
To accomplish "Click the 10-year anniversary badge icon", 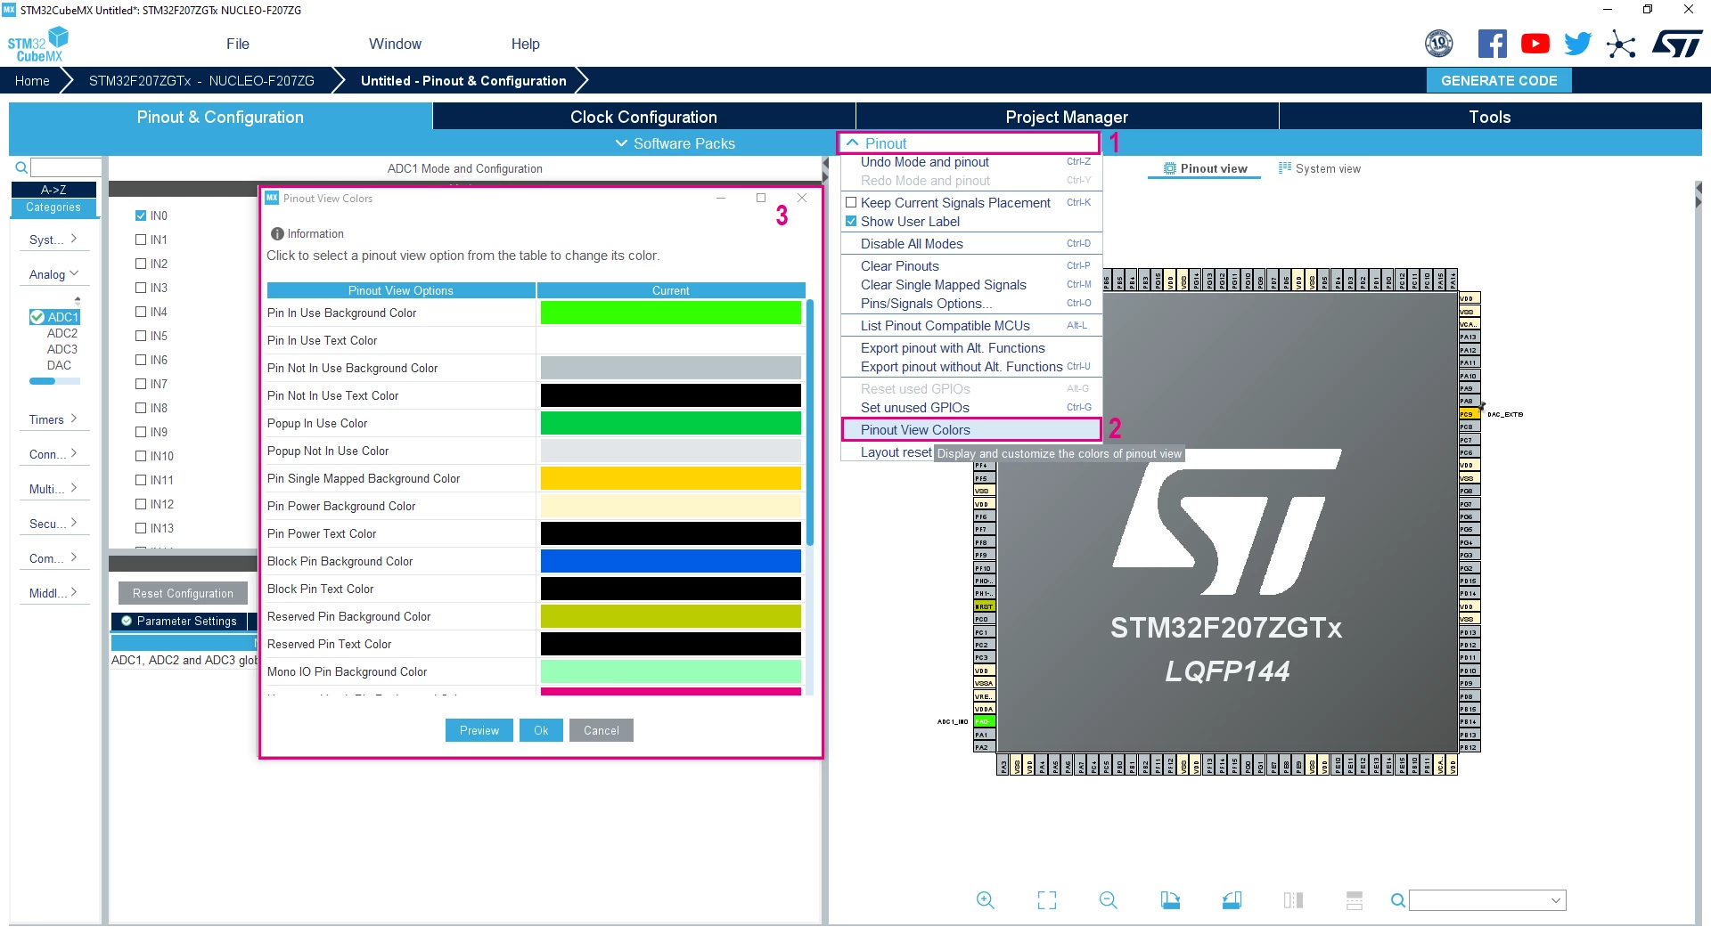I will tap(1439, 43).
